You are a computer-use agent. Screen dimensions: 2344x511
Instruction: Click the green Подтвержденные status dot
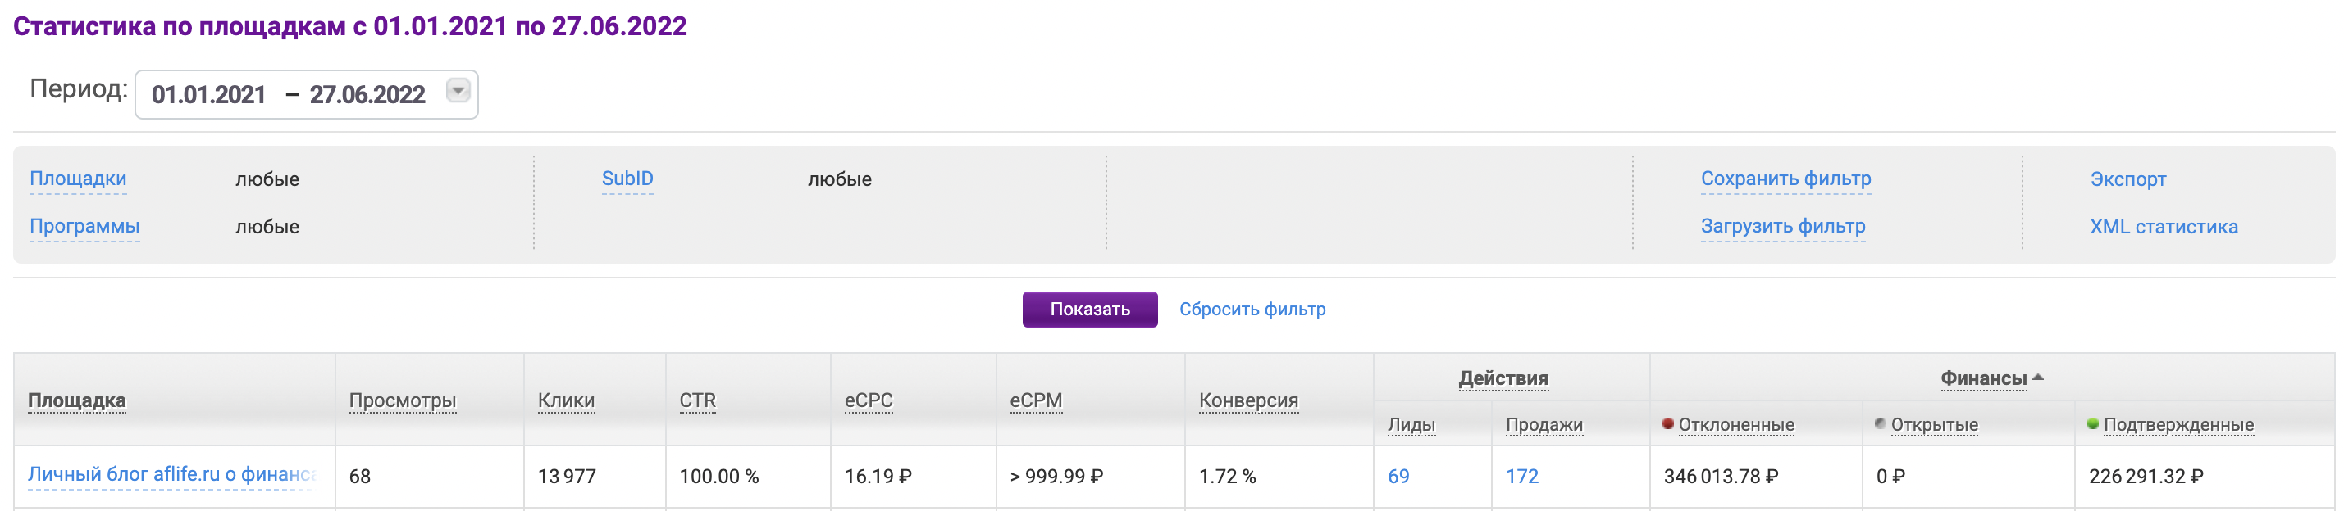coord(2093,423)
